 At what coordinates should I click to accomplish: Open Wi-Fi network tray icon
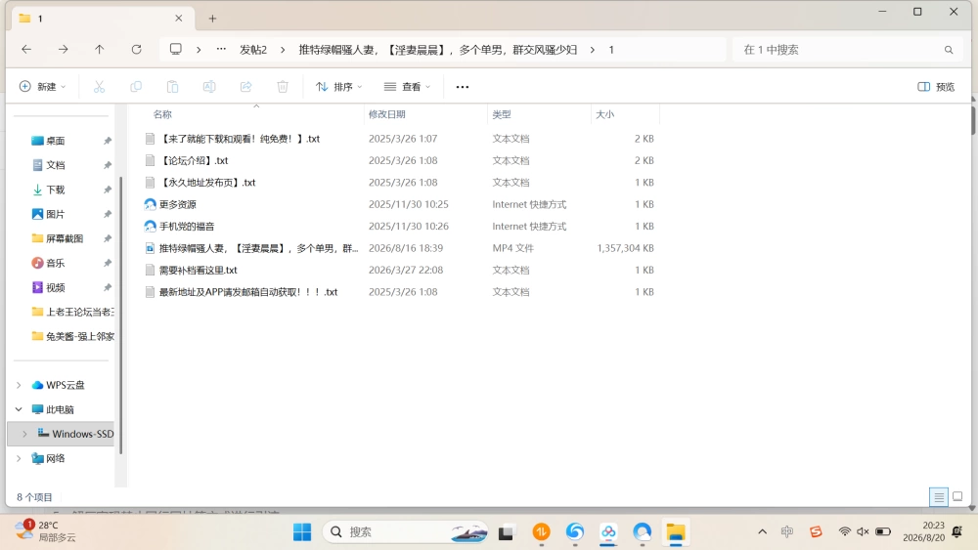(x=845, y=531)
